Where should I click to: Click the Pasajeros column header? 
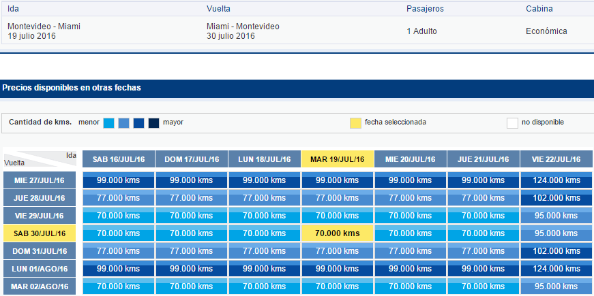coord(425,9)
